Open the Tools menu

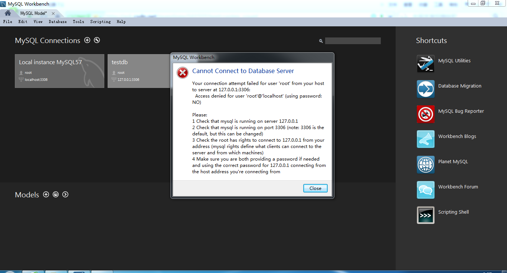78,22
